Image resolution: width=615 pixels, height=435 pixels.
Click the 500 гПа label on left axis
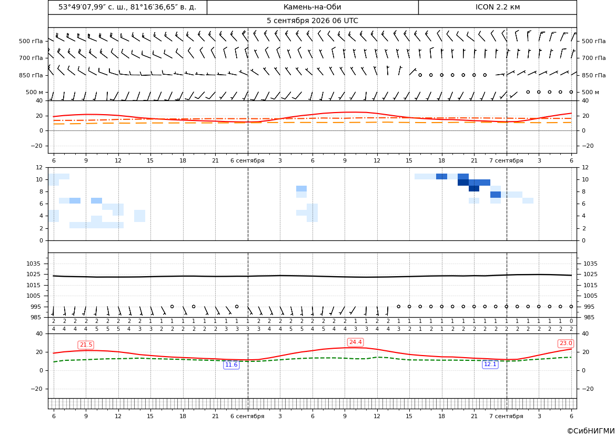pos(31,41)
